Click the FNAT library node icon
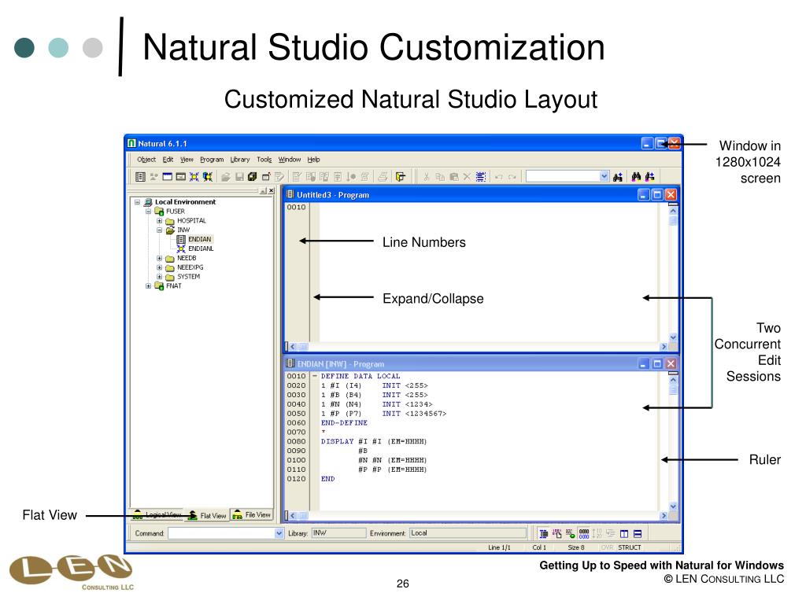Viewport: 806px width, 604px height. [159, 285]
